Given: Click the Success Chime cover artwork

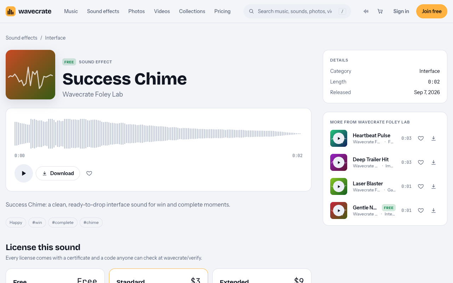Looking at the screenshot, I should click(x=30, y=75).
